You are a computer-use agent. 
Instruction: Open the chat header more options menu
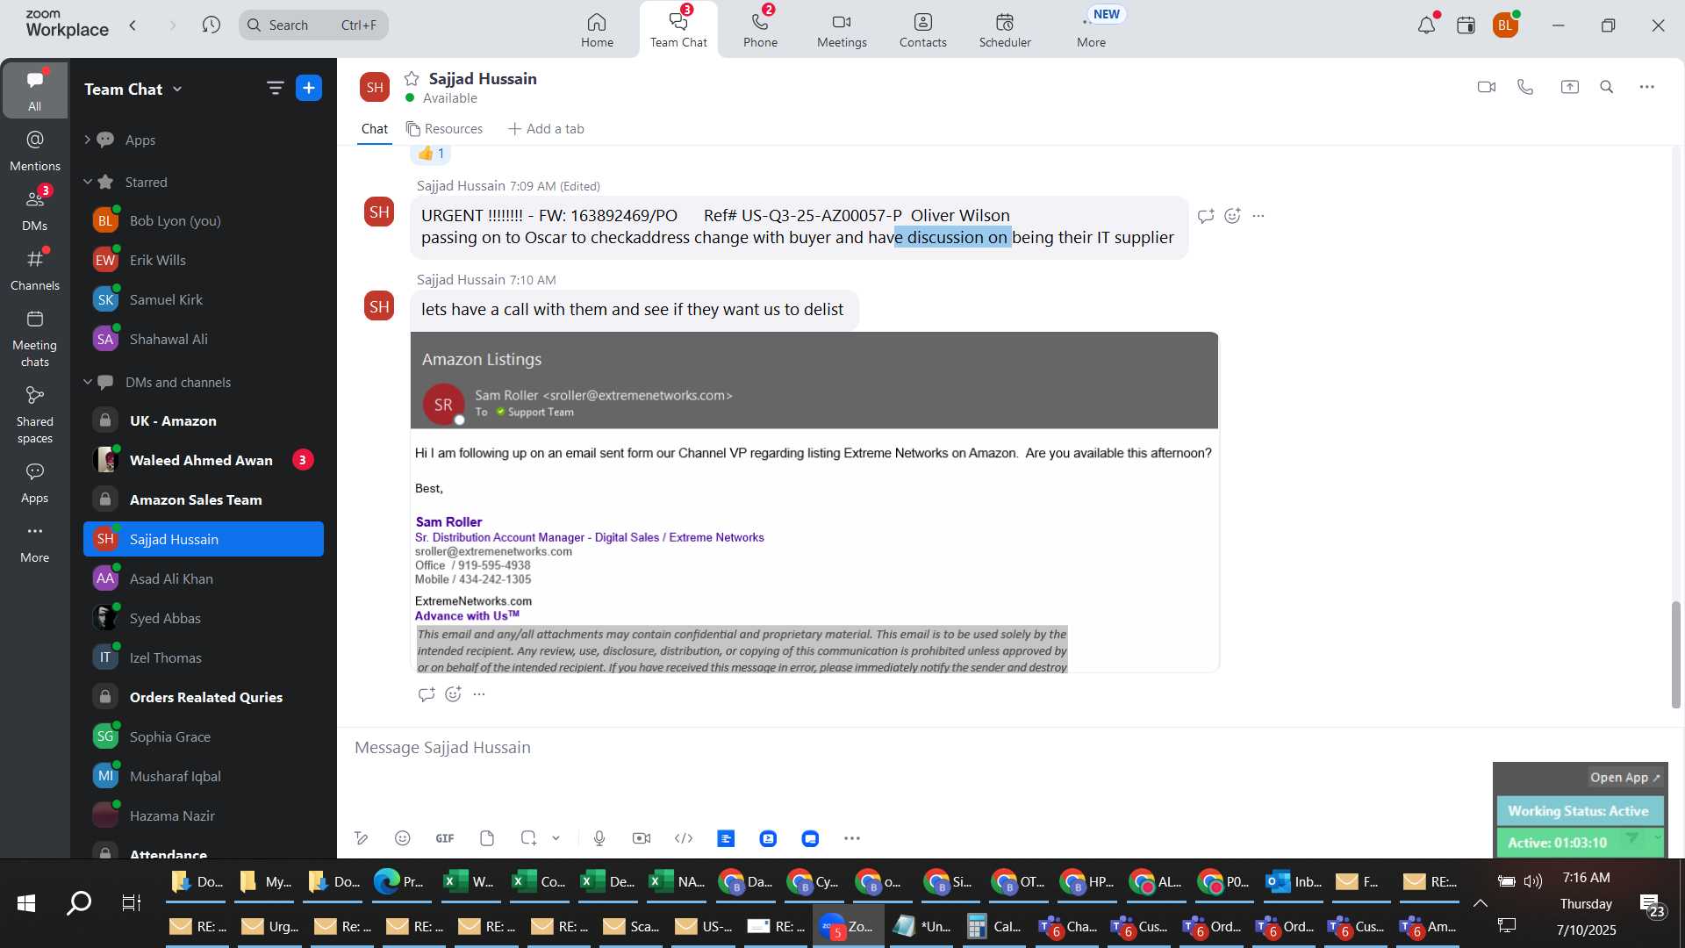pos(1647,87)
